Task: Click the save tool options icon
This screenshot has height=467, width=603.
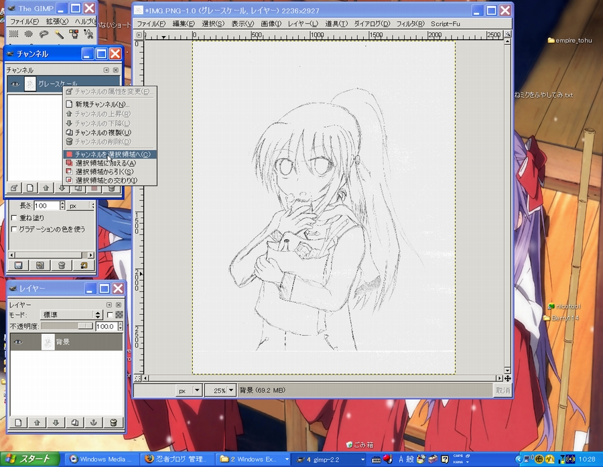Action: 19,265
